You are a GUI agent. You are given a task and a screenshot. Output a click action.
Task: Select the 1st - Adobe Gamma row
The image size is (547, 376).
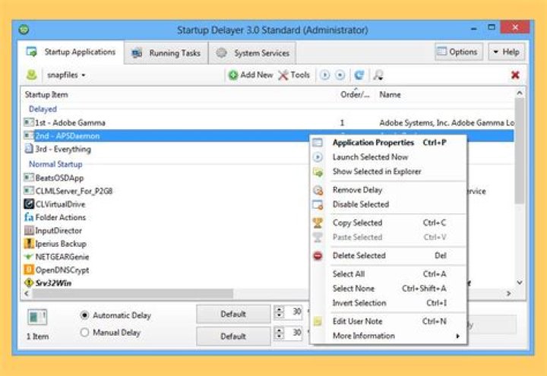pyautogui.click(x=269, y=122)
